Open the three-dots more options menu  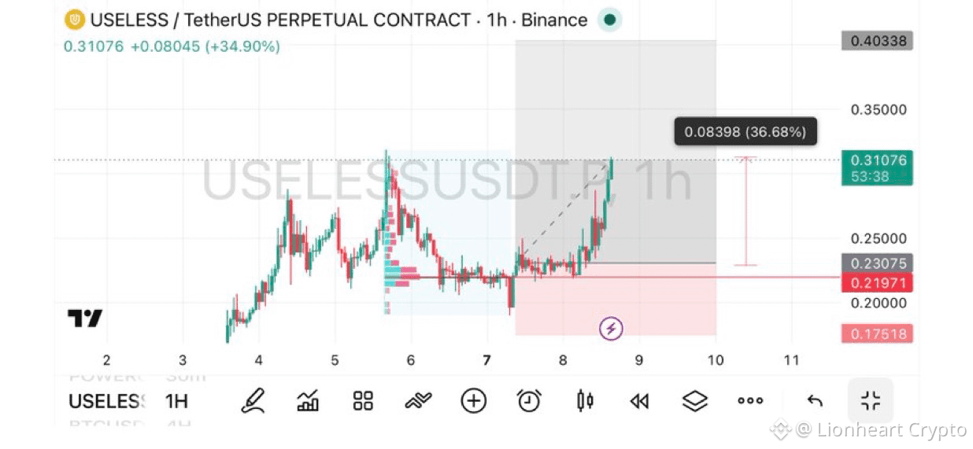750,401
